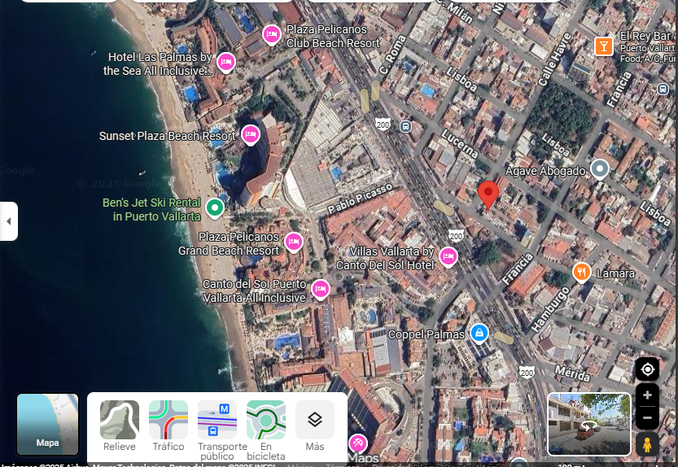The width and height of the screenshot is (678, 467).
Task: Enable the Relieve terrain layer
Action: click(x=120, y=426)
